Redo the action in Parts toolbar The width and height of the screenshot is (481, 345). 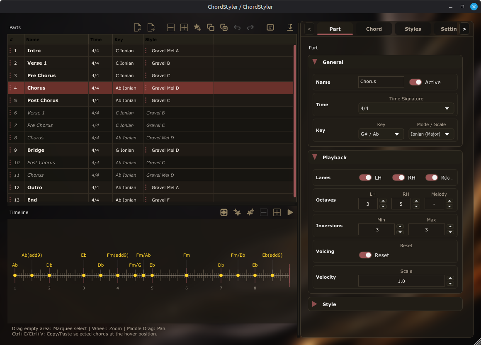pyautogui.click(x=250, y=27)
